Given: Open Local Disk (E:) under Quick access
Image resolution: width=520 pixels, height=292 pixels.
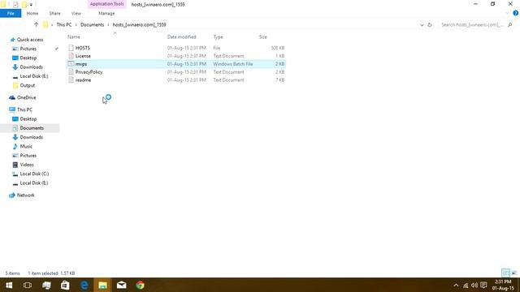Looking at the screenshot, I should point(34,76).
